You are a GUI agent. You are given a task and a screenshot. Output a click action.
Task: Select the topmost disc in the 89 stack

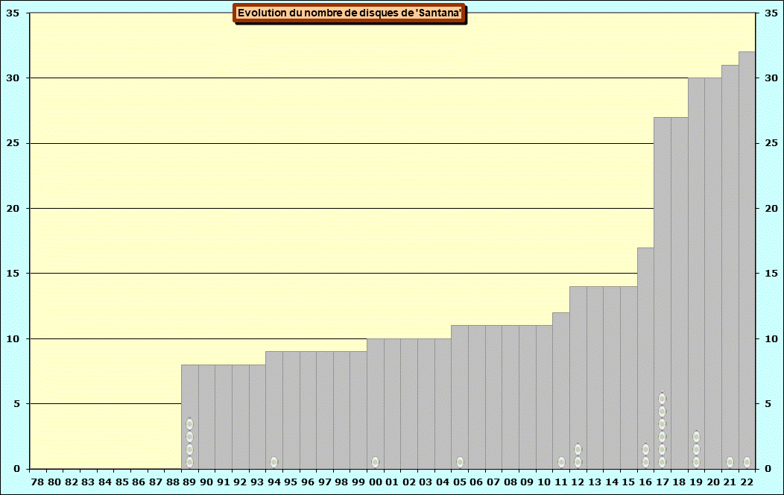(189, 424)
